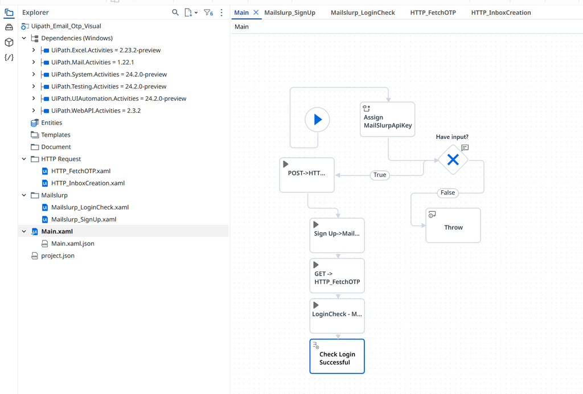Click the Uipath_Email_Otp_Visual project icon
The width and height of the screenshot is (583, 394).
coord(24,26)
